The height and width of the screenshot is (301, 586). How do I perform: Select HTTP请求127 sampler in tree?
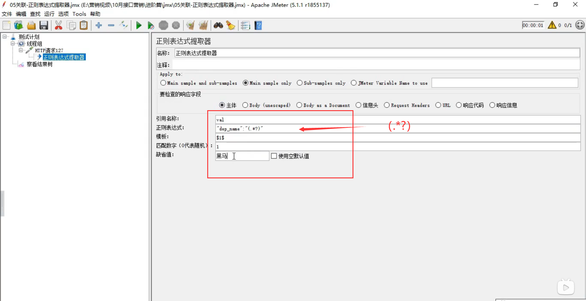point(49,50)
